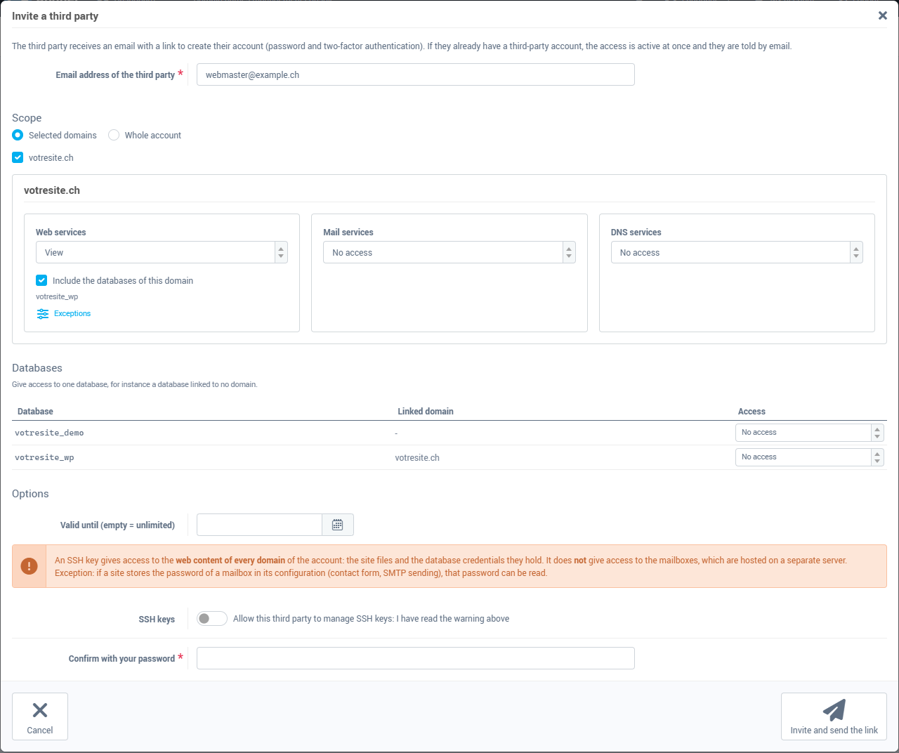899x753 pixels.
Task: Open the Exceptions link
Action: click(x=72, y=314)
